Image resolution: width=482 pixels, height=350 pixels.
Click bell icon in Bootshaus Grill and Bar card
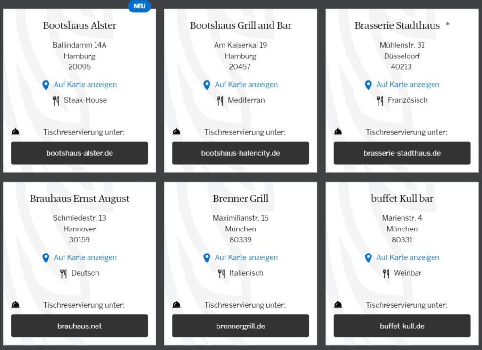click(177, 132)
